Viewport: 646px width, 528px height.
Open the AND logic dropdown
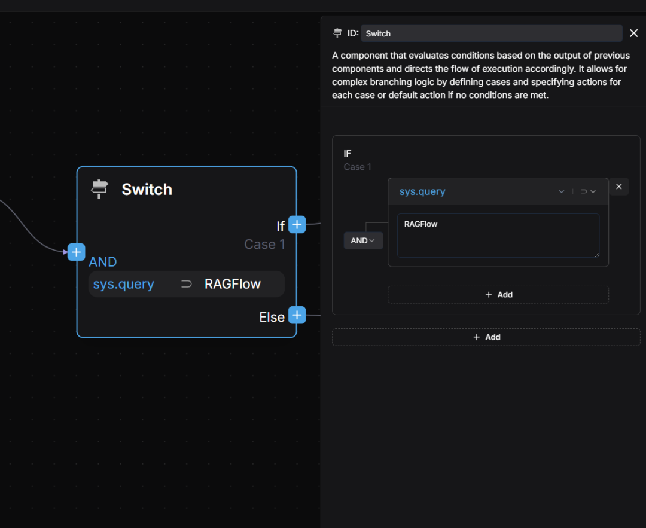click(363, 240)
